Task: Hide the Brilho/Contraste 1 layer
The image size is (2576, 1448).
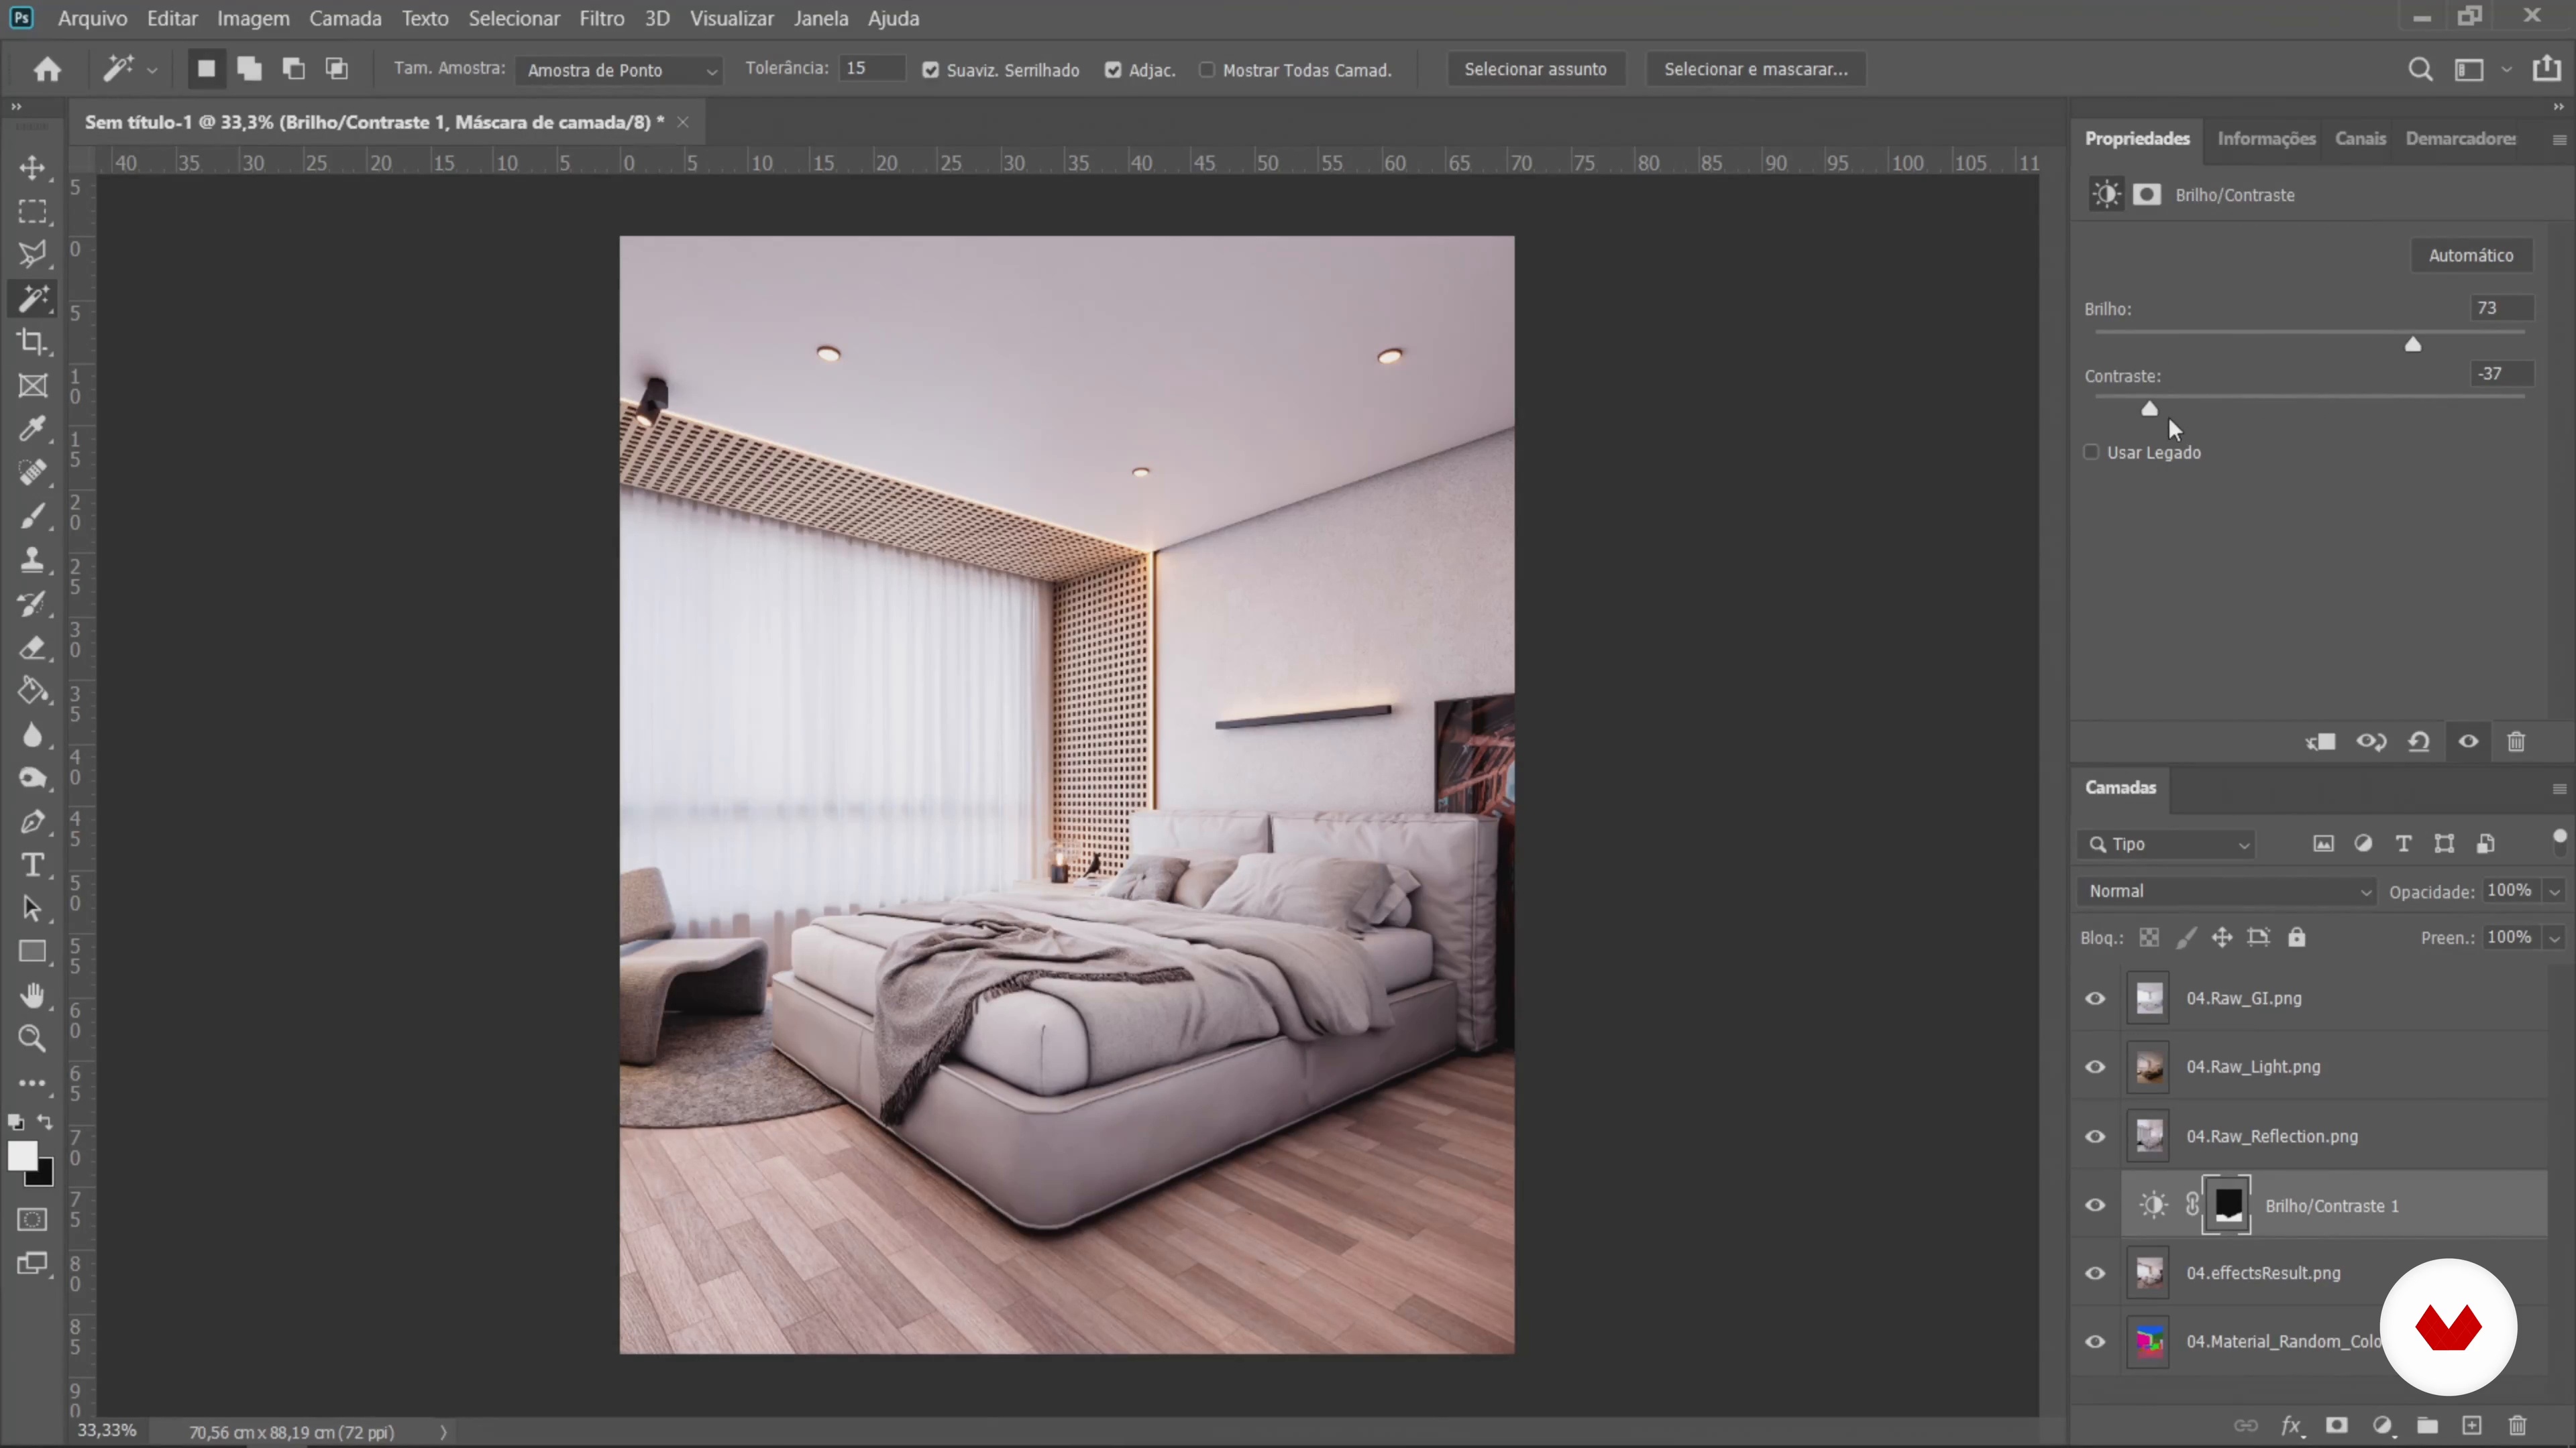Action: [2095, 1205]
